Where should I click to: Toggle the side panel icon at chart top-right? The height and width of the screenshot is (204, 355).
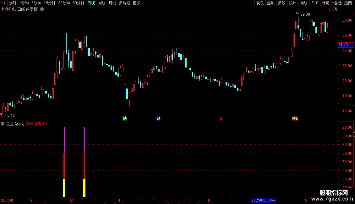335,9
